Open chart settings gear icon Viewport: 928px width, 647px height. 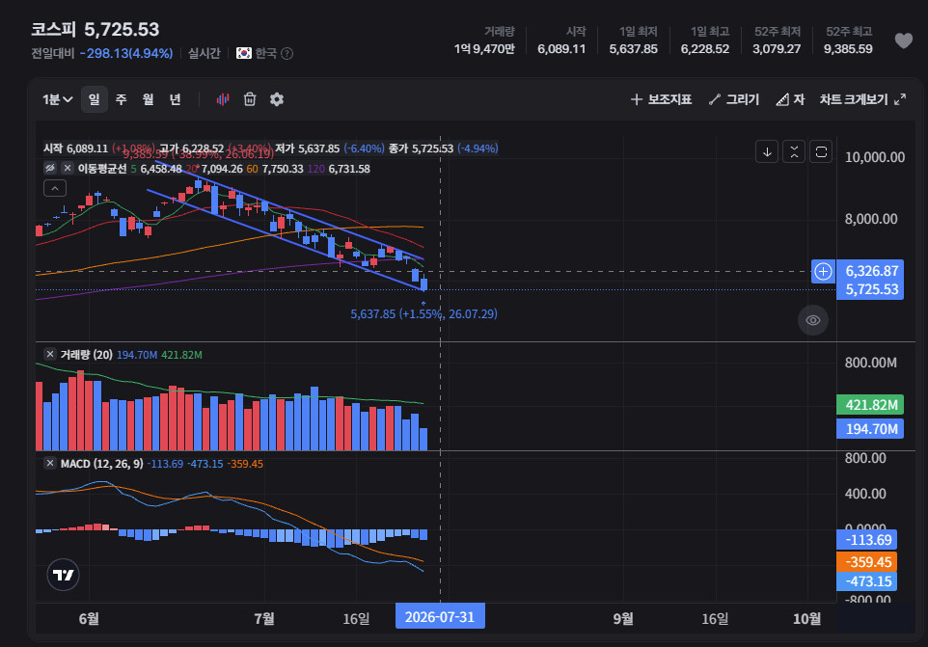pyautogui.click(x=277, y=99)
